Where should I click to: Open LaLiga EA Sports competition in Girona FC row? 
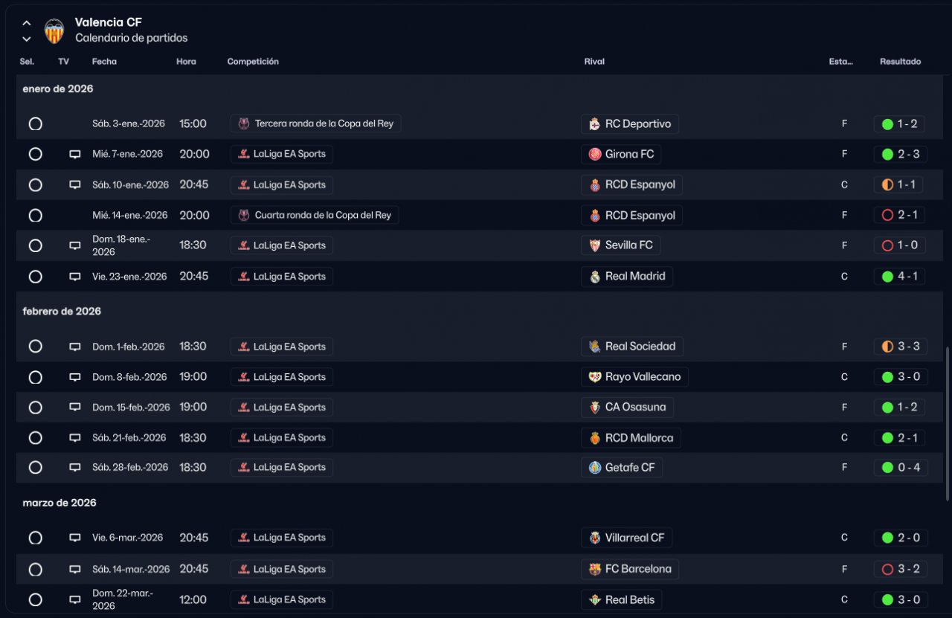point(282,155)
